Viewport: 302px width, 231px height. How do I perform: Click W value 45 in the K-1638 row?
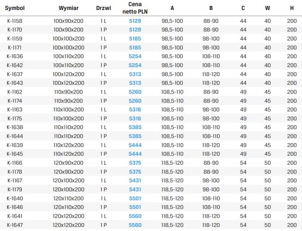pyautogui.click(x=267, y=127)
